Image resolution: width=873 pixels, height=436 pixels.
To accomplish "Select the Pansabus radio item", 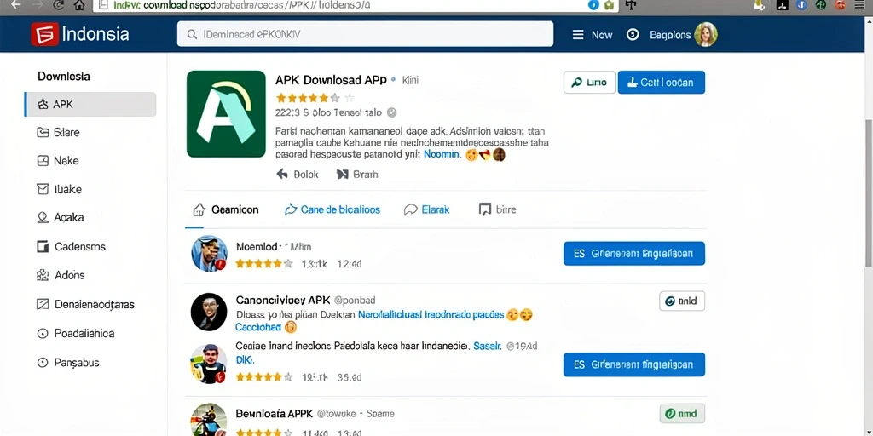I will tap(67, 363).
